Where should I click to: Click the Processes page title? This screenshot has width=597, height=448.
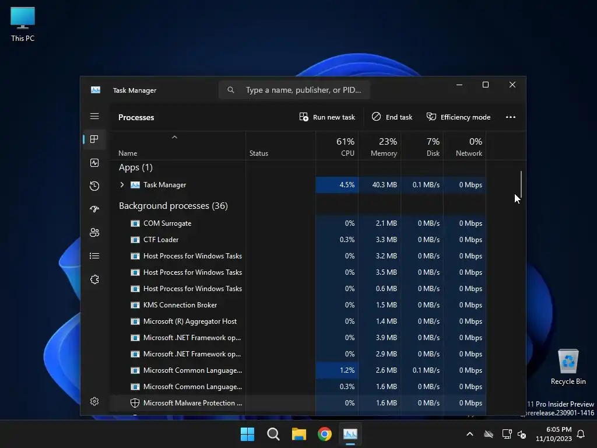pyautogui.click(x=136, y=118)
